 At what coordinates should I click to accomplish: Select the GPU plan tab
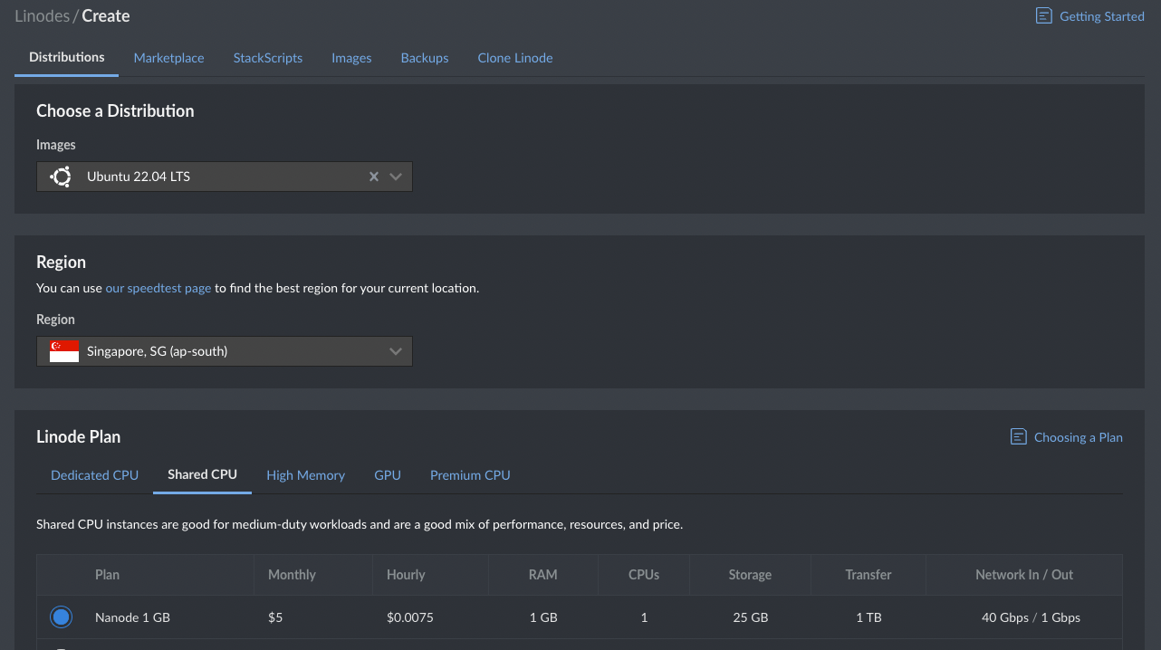pyautogui.click(x=388, y=475)
